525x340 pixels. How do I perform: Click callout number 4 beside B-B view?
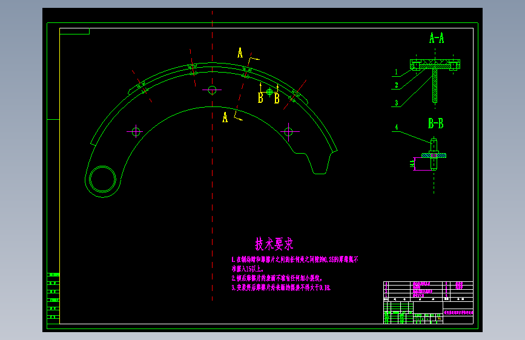397,127
